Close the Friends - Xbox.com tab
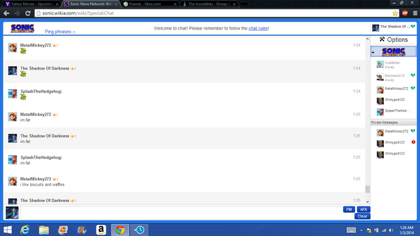 pos(175,5)
